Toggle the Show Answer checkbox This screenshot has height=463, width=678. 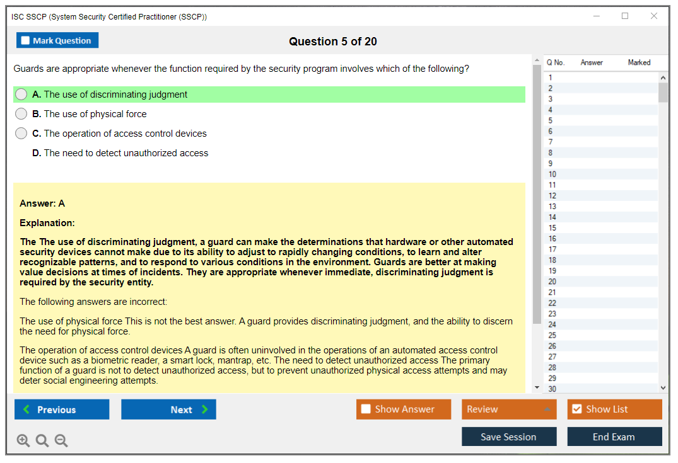(366, 409)
